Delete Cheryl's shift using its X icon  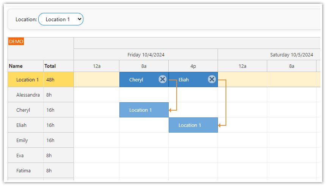point(163,79)
